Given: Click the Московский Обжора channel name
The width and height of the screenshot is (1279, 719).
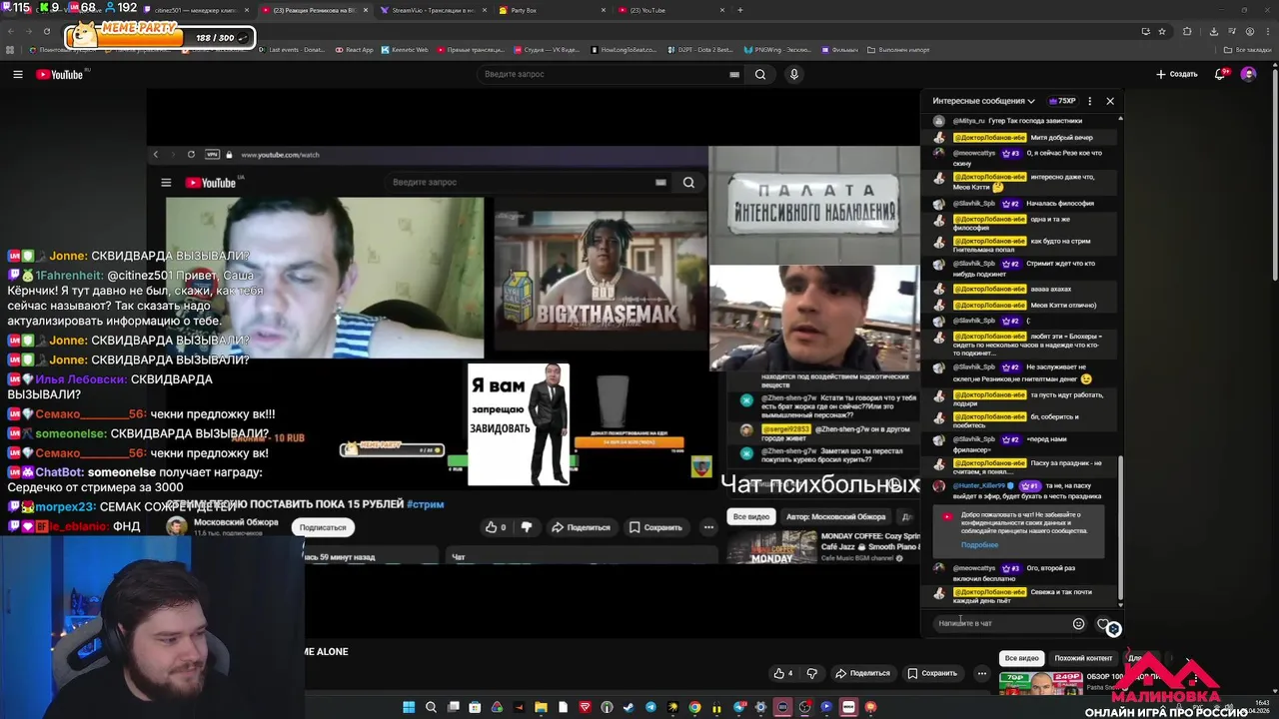Looking at the screenshot, I should point(236,522).
